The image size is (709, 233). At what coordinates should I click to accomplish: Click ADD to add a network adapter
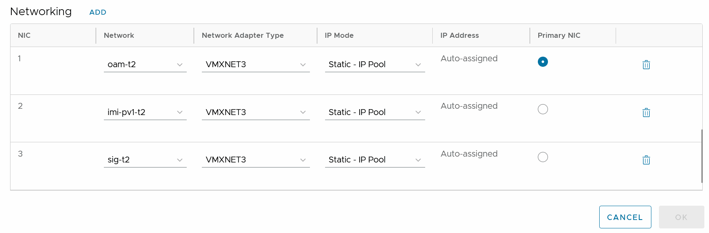[x=98, y=13]
